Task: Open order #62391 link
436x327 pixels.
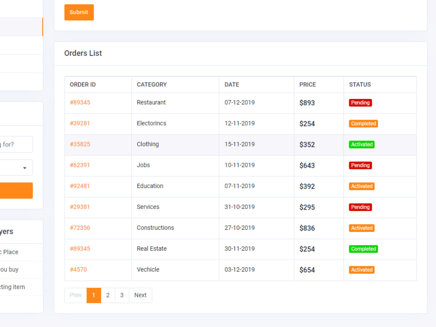Action: (80, 165)
